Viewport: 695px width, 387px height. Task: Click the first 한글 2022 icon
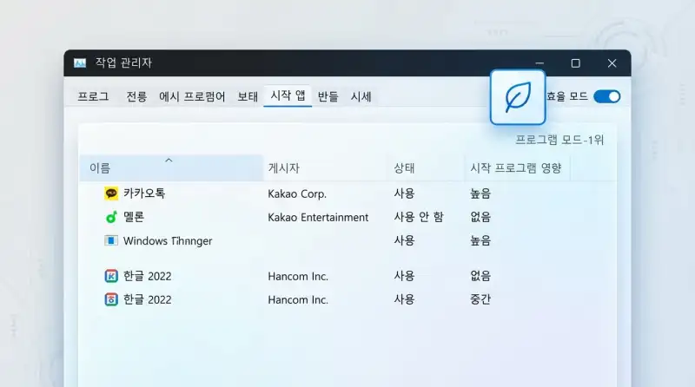tap(111, 276)
